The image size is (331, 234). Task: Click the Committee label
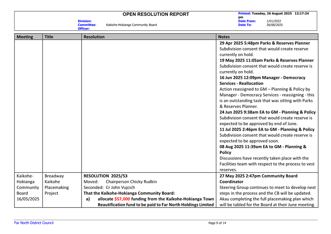click(x=87, y=25)
